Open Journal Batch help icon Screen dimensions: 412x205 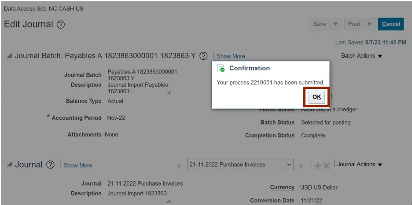tap(203, 56)
